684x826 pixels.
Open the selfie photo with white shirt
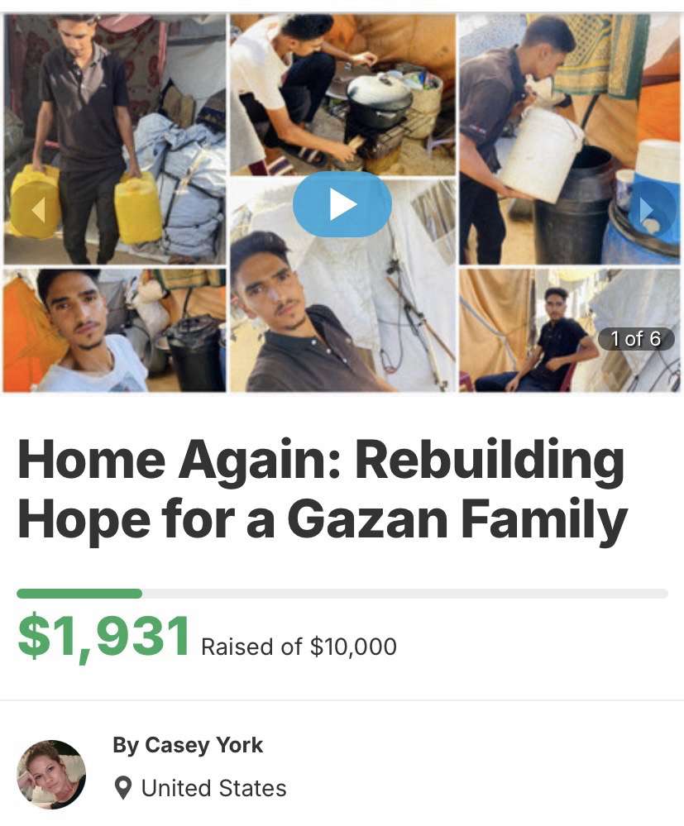coord(115,330)
